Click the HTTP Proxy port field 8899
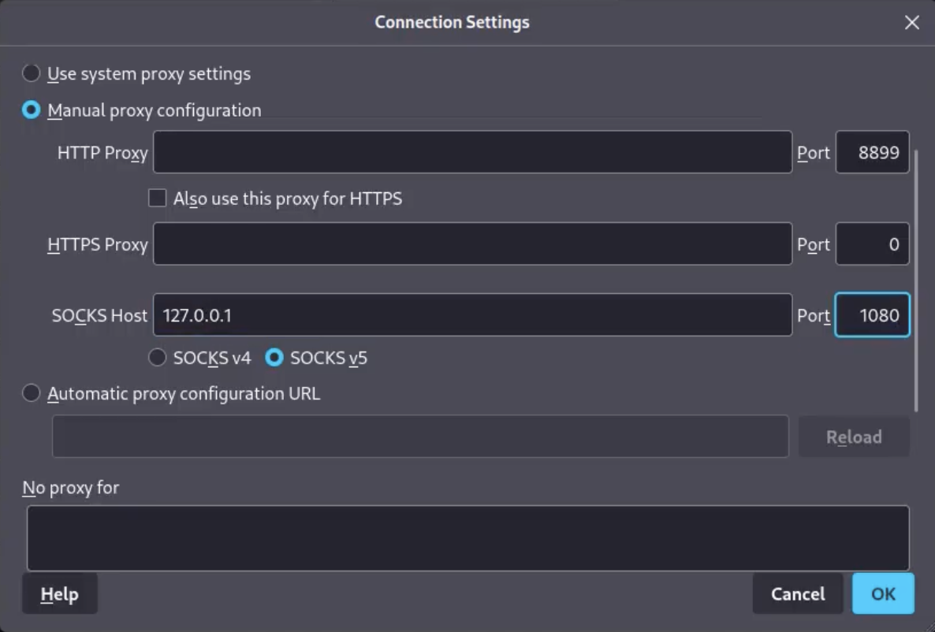The height and width of the screenshot is (632, 935). click(x=872, y=152)
